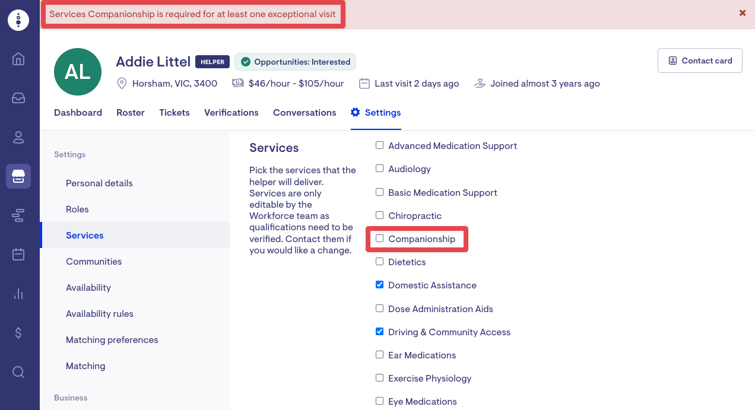
Task: Toggle Driving & Community Access checkbox
Action: point(380,332)
